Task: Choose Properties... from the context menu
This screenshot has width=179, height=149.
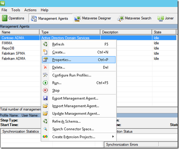Action: [79, 60]
